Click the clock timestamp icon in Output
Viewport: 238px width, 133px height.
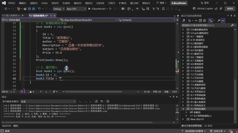pyautogui.click(x=108, y=101)
